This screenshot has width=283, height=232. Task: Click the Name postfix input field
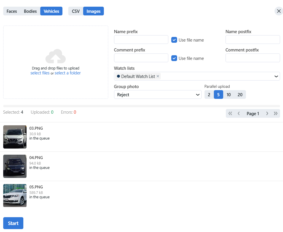pyautogui.click(x=253, y=40)
